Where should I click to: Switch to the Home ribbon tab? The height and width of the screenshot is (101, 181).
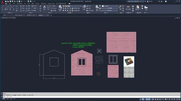[x=6, y=4]
